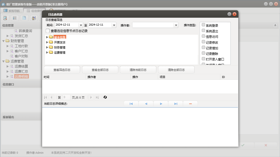Enable 查看选定信息节点日志记录 checkbox
Viewport: 280px width, 157px height.
pos(48,31)
